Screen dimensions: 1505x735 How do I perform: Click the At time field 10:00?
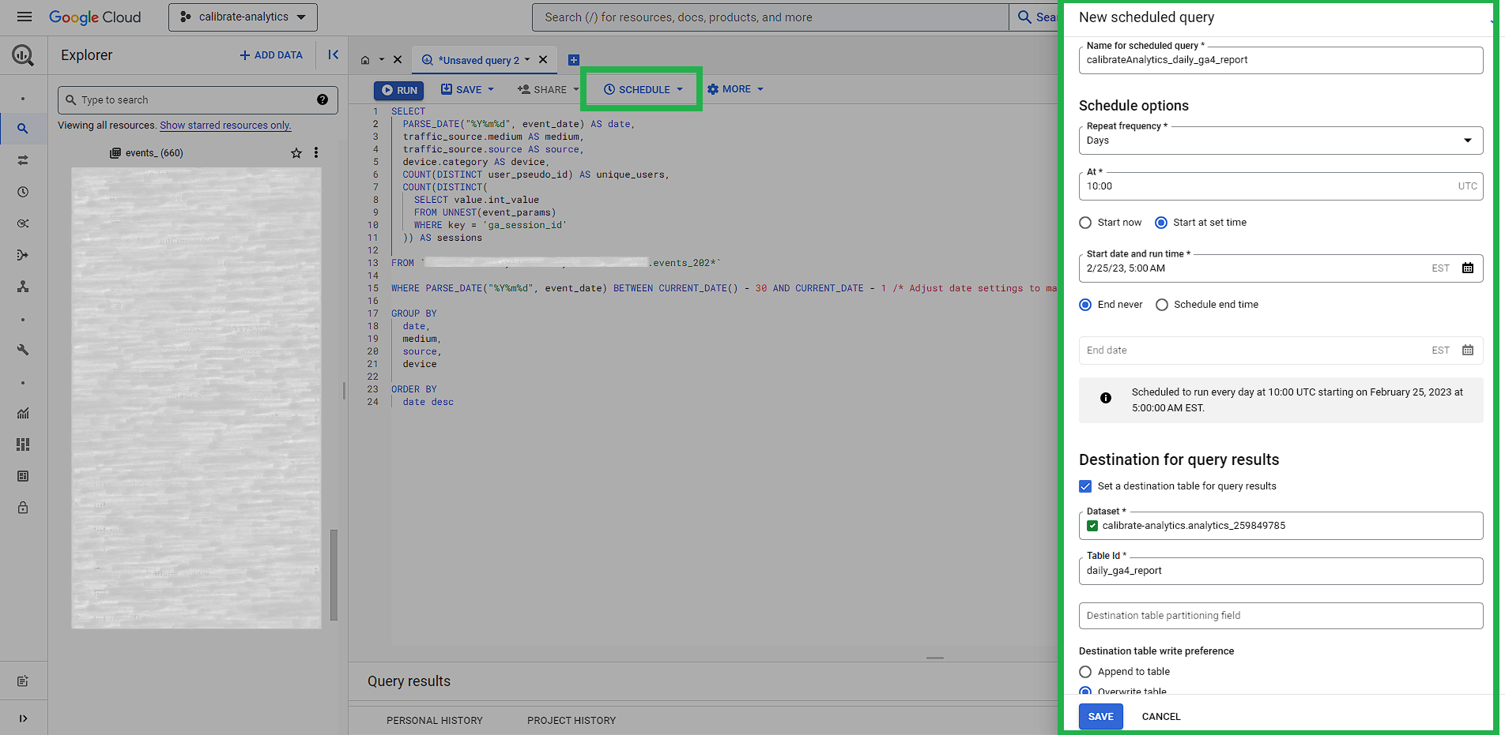coord(1281,186)
